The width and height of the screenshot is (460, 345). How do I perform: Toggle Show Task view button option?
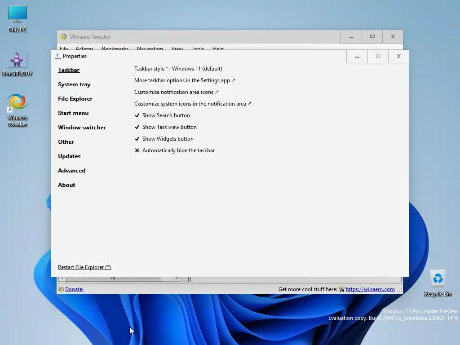point(166,127)
